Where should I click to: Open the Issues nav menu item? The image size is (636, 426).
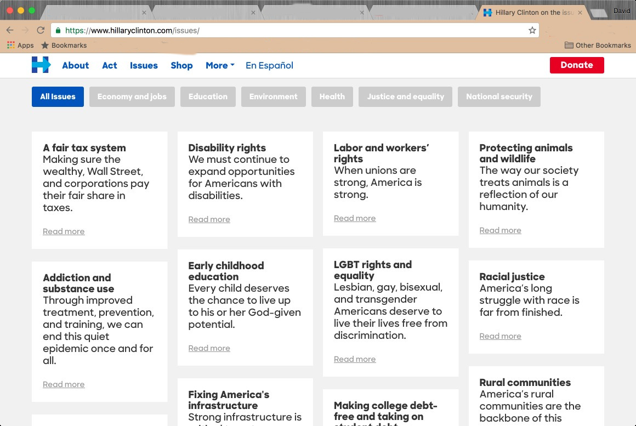coord(144,65)
